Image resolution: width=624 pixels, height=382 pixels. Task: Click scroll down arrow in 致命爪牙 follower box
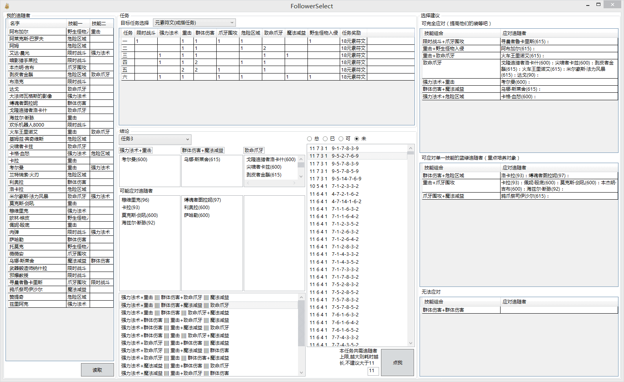301,176
